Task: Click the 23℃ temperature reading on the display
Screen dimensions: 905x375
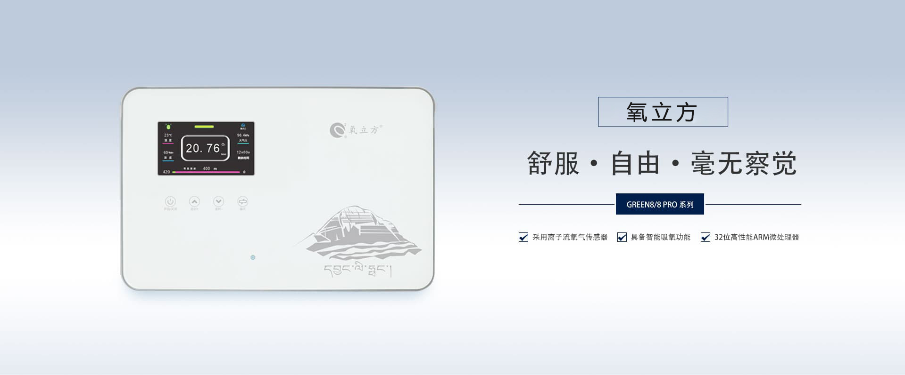Action: [168, 135]
